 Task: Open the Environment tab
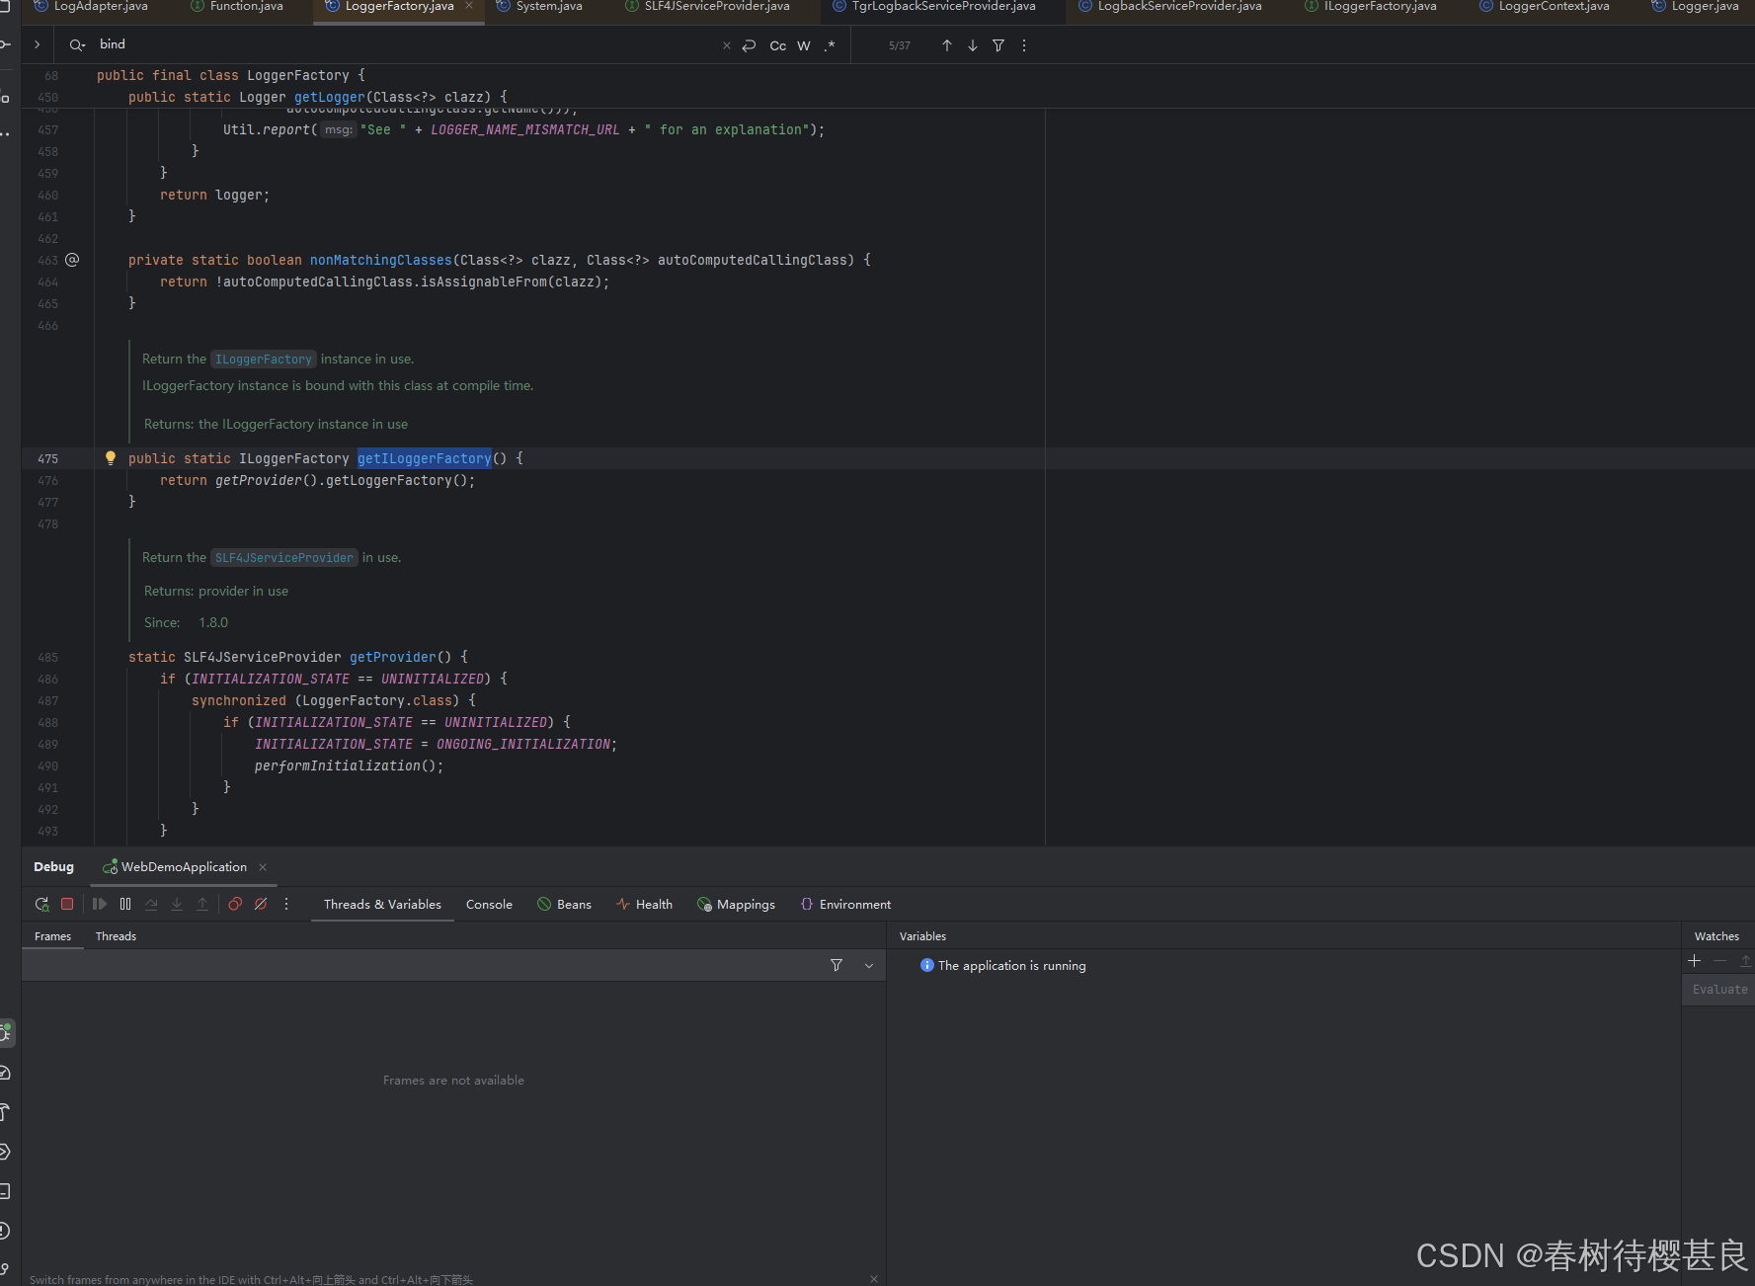point(845,905)
